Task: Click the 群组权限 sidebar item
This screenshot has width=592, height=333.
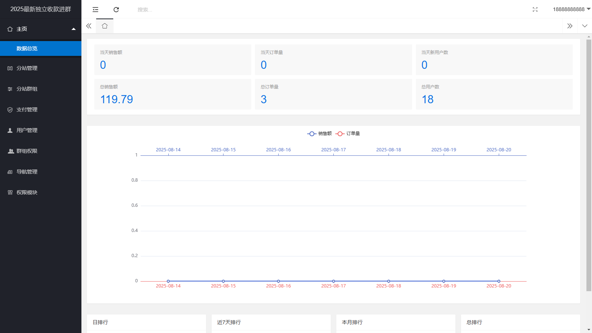Action: coord(27,151)
